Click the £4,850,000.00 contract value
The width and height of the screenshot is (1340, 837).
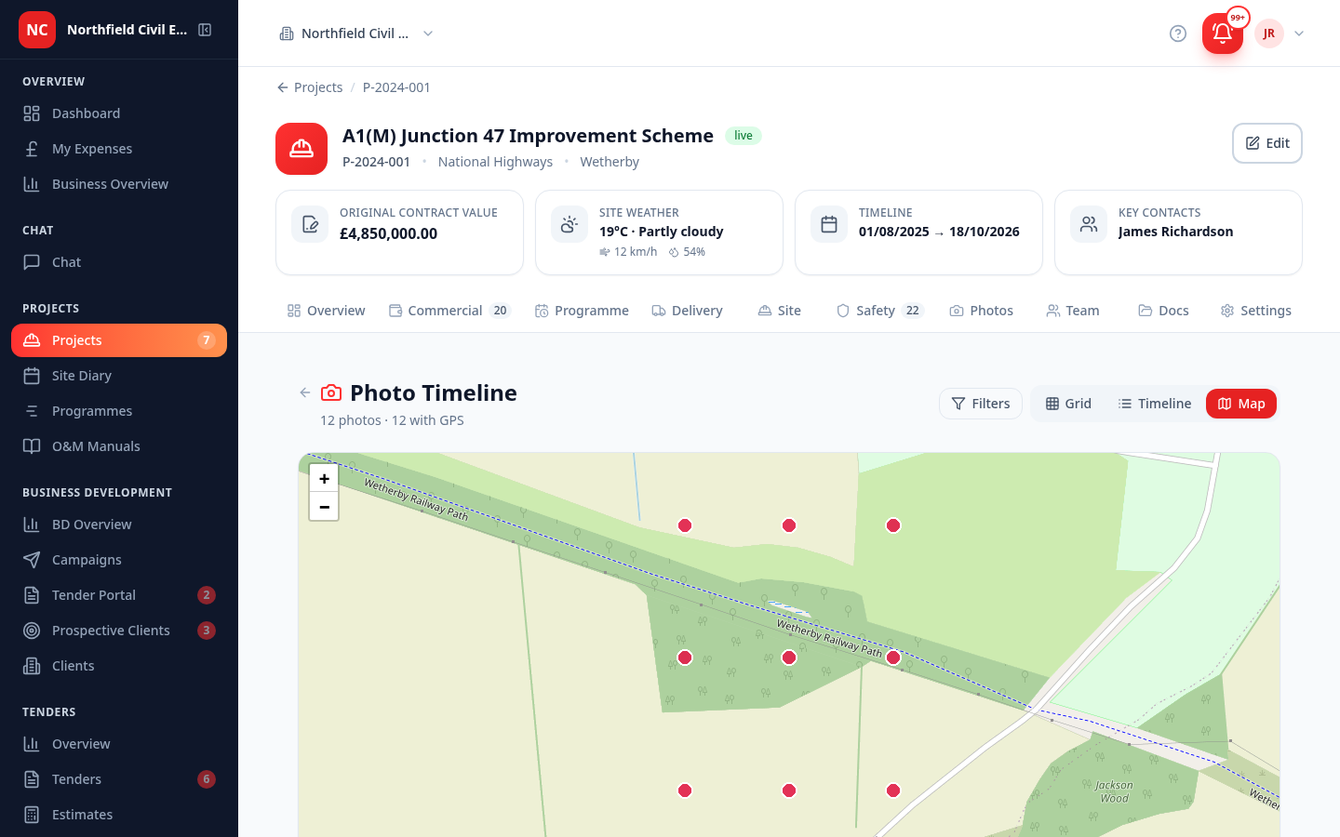[x=388, y=233]
